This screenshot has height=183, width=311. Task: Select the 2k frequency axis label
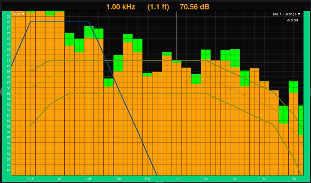tap(206, 179)
